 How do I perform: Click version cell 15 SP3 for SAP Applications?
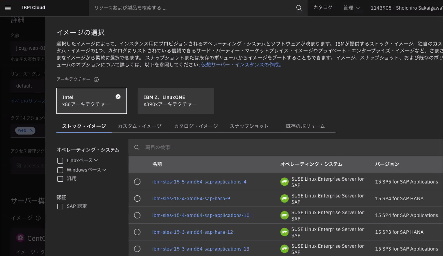(406, 249)
